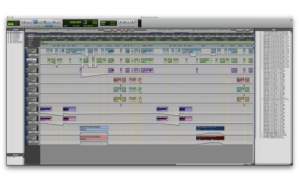The width and height of the screenshot is (299, 187).
Task: Open first track's green automation mode selector
Action: pyautogui.click(x=35, y=52)
